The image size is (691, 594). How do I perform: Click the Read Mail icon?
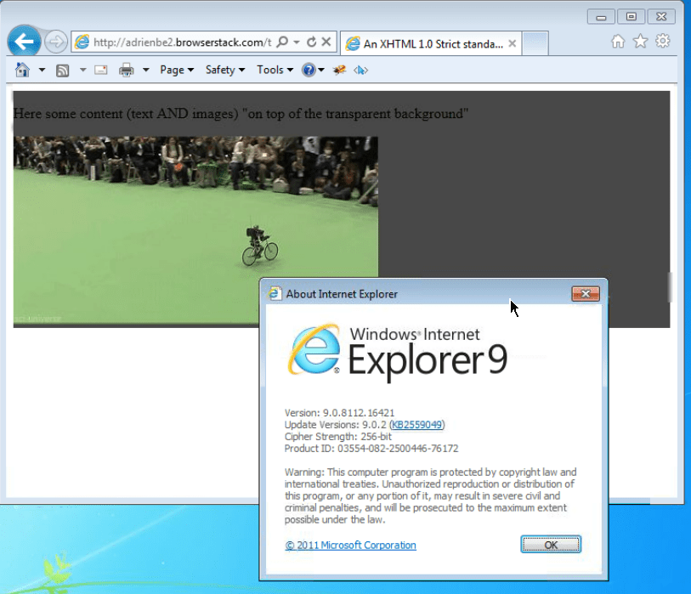pyautogui.click(x=101, y=70)
